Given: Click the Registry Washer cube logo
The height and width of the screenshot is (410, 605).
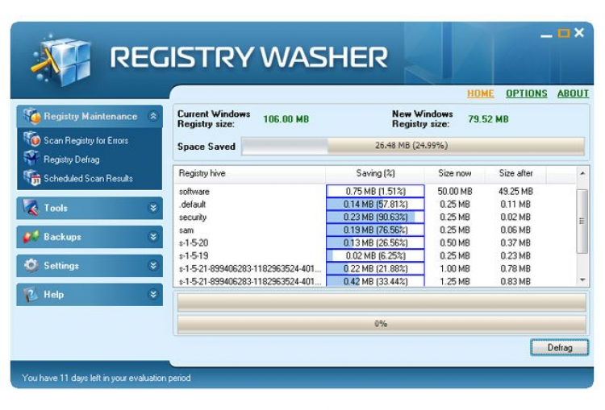Looking at the screenshot, I should pos(62,61).
